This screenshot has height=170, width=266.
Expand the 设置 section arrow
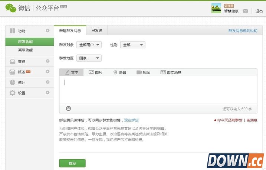[x=47, y=92]
